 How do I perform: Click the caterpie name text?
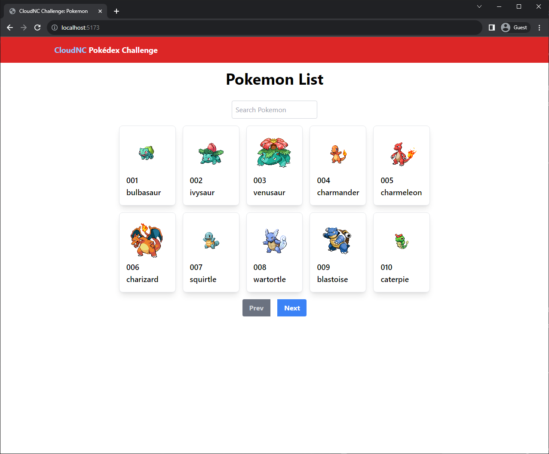coord(395,279)
